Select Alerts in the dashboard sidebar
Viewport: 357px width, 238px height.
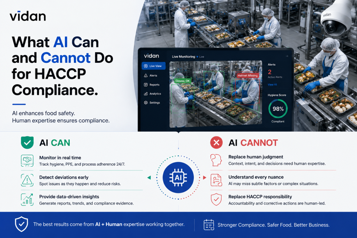pyautogui.click(x=151, y=76)
